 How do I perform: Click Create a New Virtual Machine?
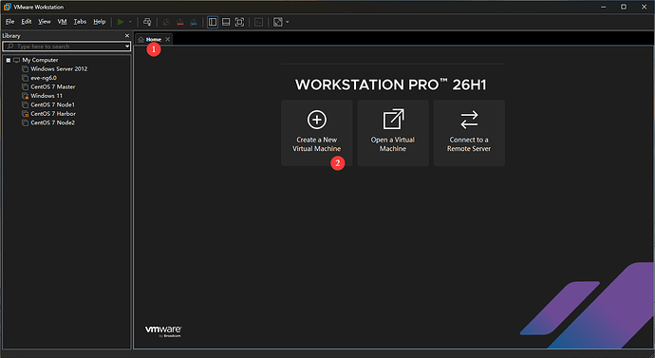(317, 133)
